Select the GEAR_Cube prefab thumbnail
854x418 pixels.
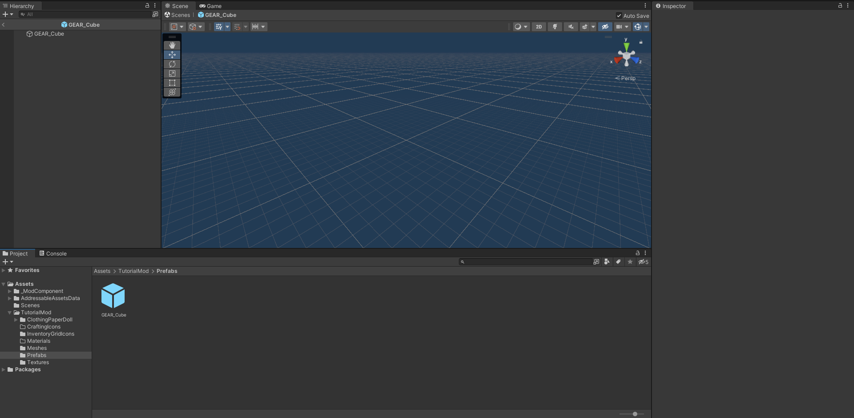(x=113, y=296)
